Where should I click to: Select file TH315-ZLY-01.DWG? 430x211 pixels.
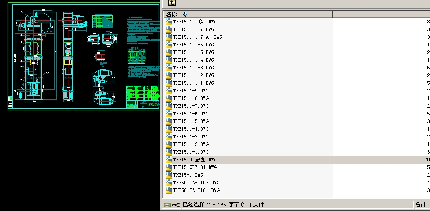[195, 167]
